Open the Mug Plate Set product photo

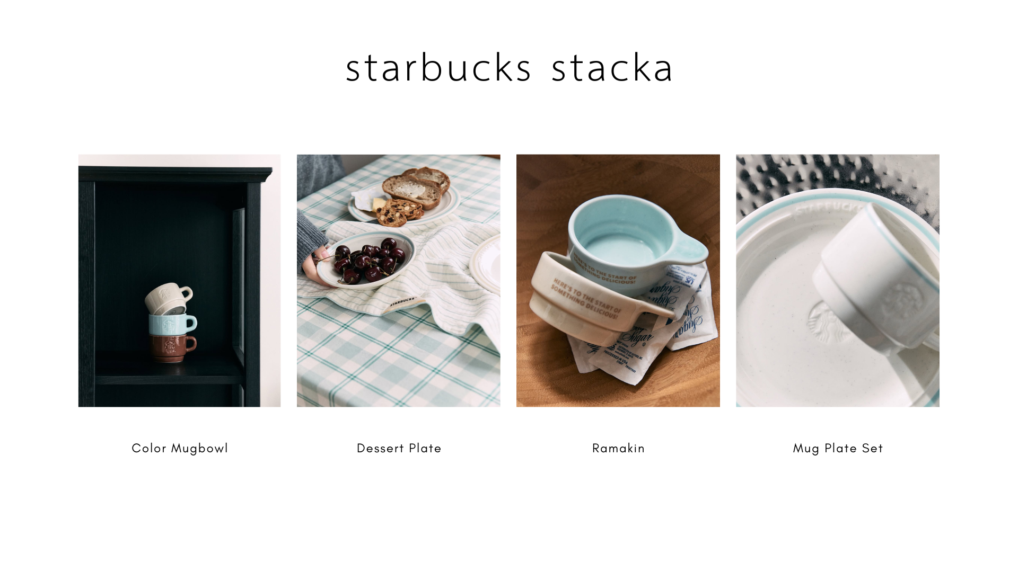click(838, 281)
